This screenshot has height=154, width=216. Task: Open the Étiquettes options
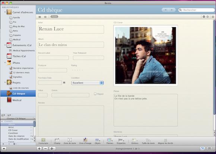[x=121, y=140]
